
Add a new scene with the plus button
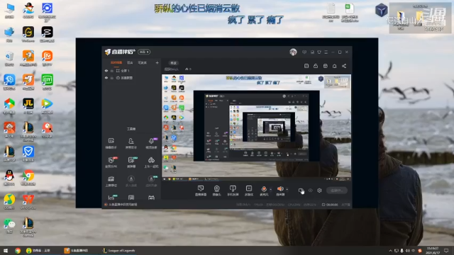(157, 62)
